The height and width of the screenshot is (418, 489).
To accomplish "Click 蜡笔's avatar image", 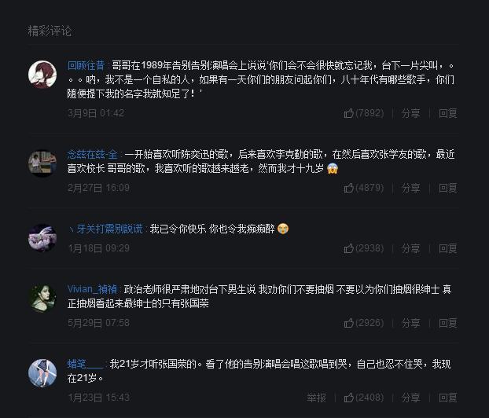I will coord(42,372).
